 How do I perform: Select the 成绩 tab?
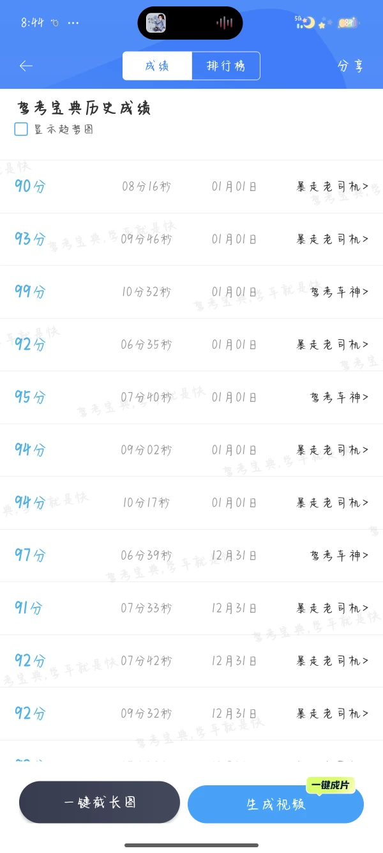point(157,66)
